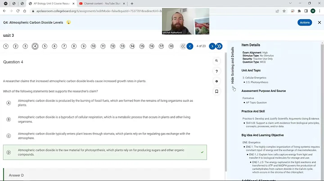Screen dimensions: 324x181
Task: Jump to question 6 circle
Action: [x=54, y=46]
